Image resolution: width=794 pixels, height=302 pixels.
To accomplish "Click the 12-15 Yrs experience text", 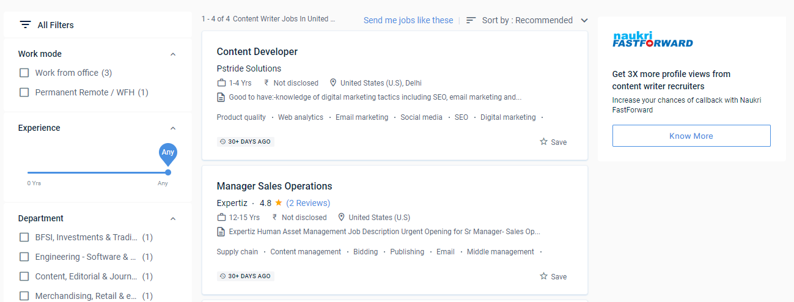I will coord(244,218).
